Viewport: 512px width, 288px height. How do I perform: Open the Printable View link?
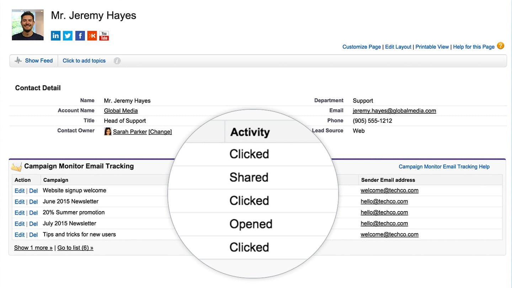(x=432, y=47)
